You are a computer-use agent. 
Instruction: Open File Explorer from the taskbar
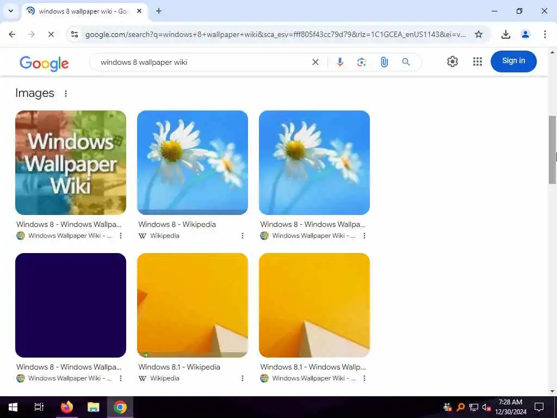(x=94, y=407)
